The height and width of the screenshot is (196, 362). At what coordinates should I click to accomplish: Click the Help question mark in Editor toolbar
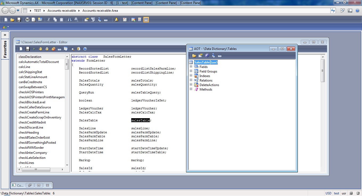tap(85, 49)
